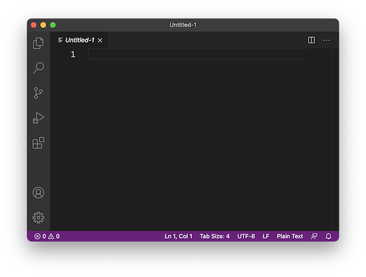Change indentation via Tab Size: 4
This screenshot has height=277, width=366.
click(x=215, y=236)
